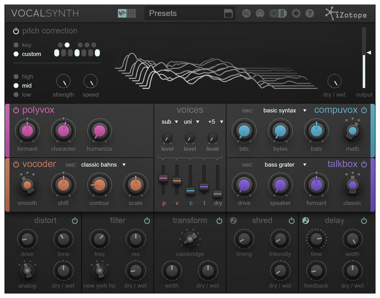This screenshot has height=298, width=380.
Task: Click the compuvox math mode switch
Action: tap(353, 131)
